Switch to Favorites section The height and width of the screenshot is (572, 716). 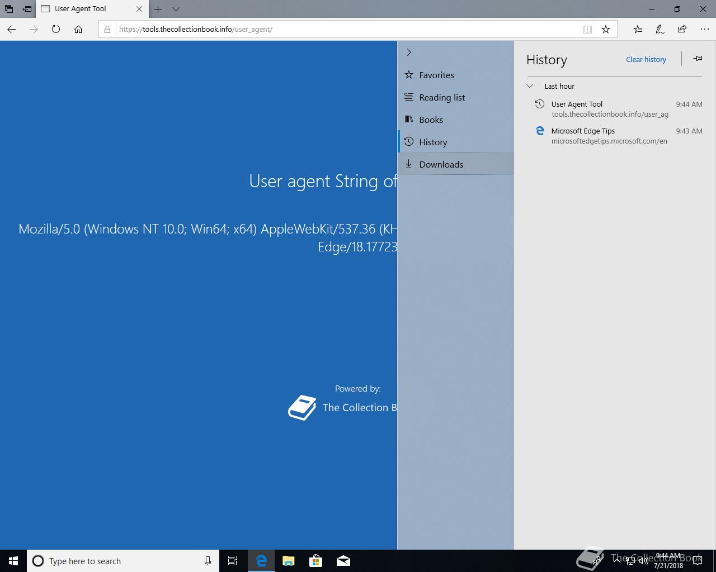456,75
